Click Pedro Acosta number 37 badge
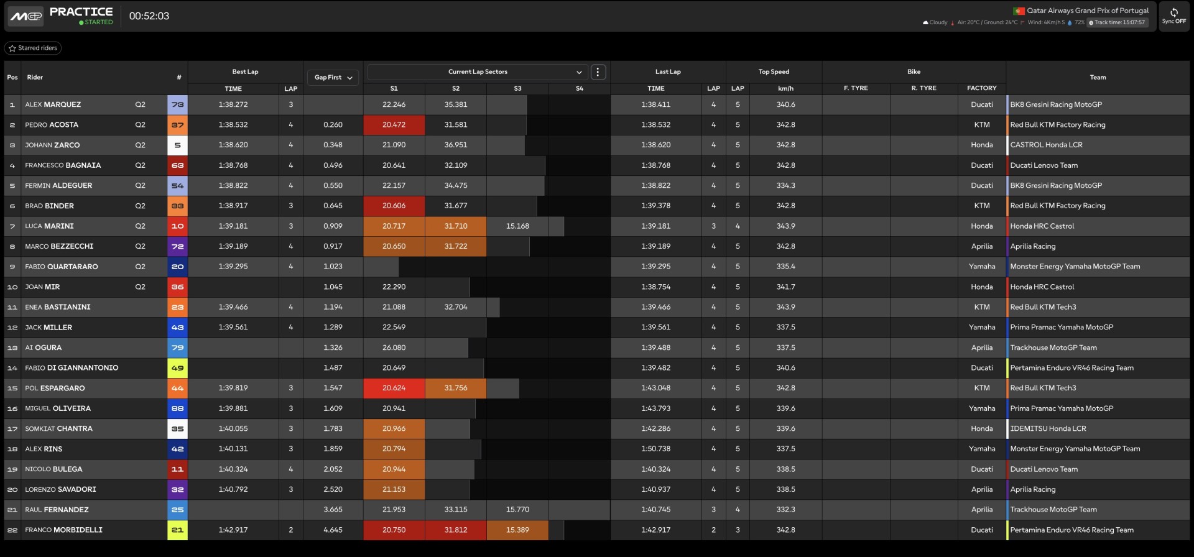The image size is (1194, 557). point(177,125)
